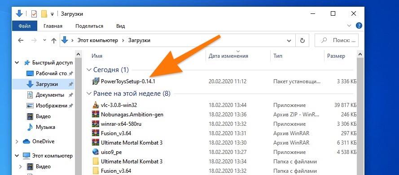This screenshot has width=399, height=175.
Task: Select the Ultimate Mortal Kombat 3 archive icon
Action: pyautogui.click(x=96, y=142)
